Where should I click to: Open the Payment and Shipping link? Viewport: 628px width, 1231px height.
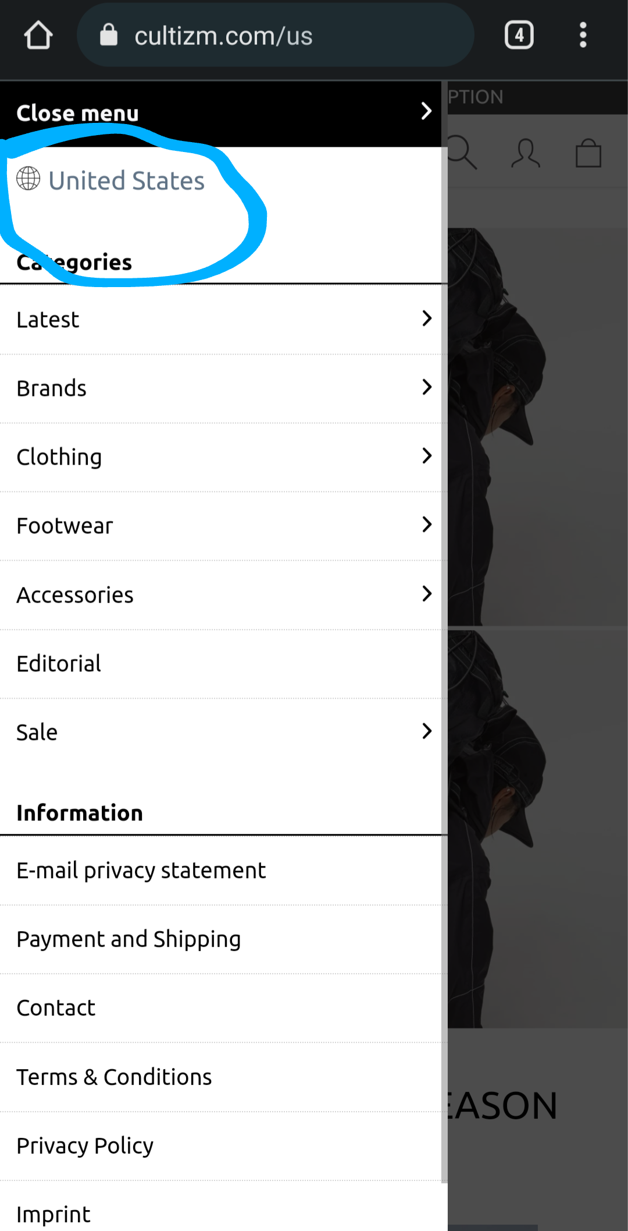[129, 939]
